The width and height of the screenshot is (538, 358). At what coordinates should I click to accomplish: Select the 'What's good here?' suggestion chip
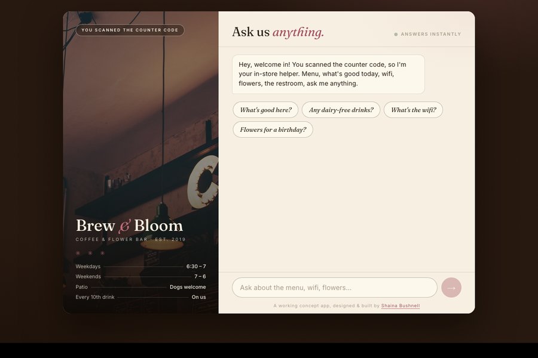pyautogui.click(x=265, y=110)
